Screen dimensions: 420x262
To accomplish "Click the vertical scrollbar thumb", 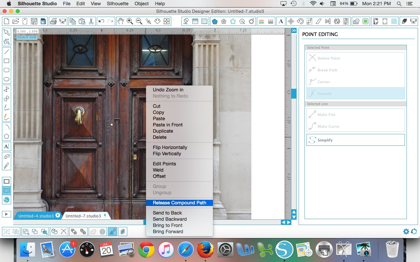I will pos(294,93).
